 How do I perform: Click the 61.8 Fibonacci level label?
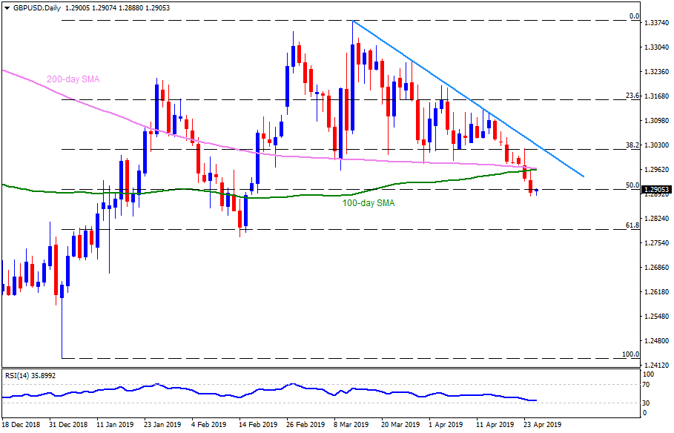point(632,224)
